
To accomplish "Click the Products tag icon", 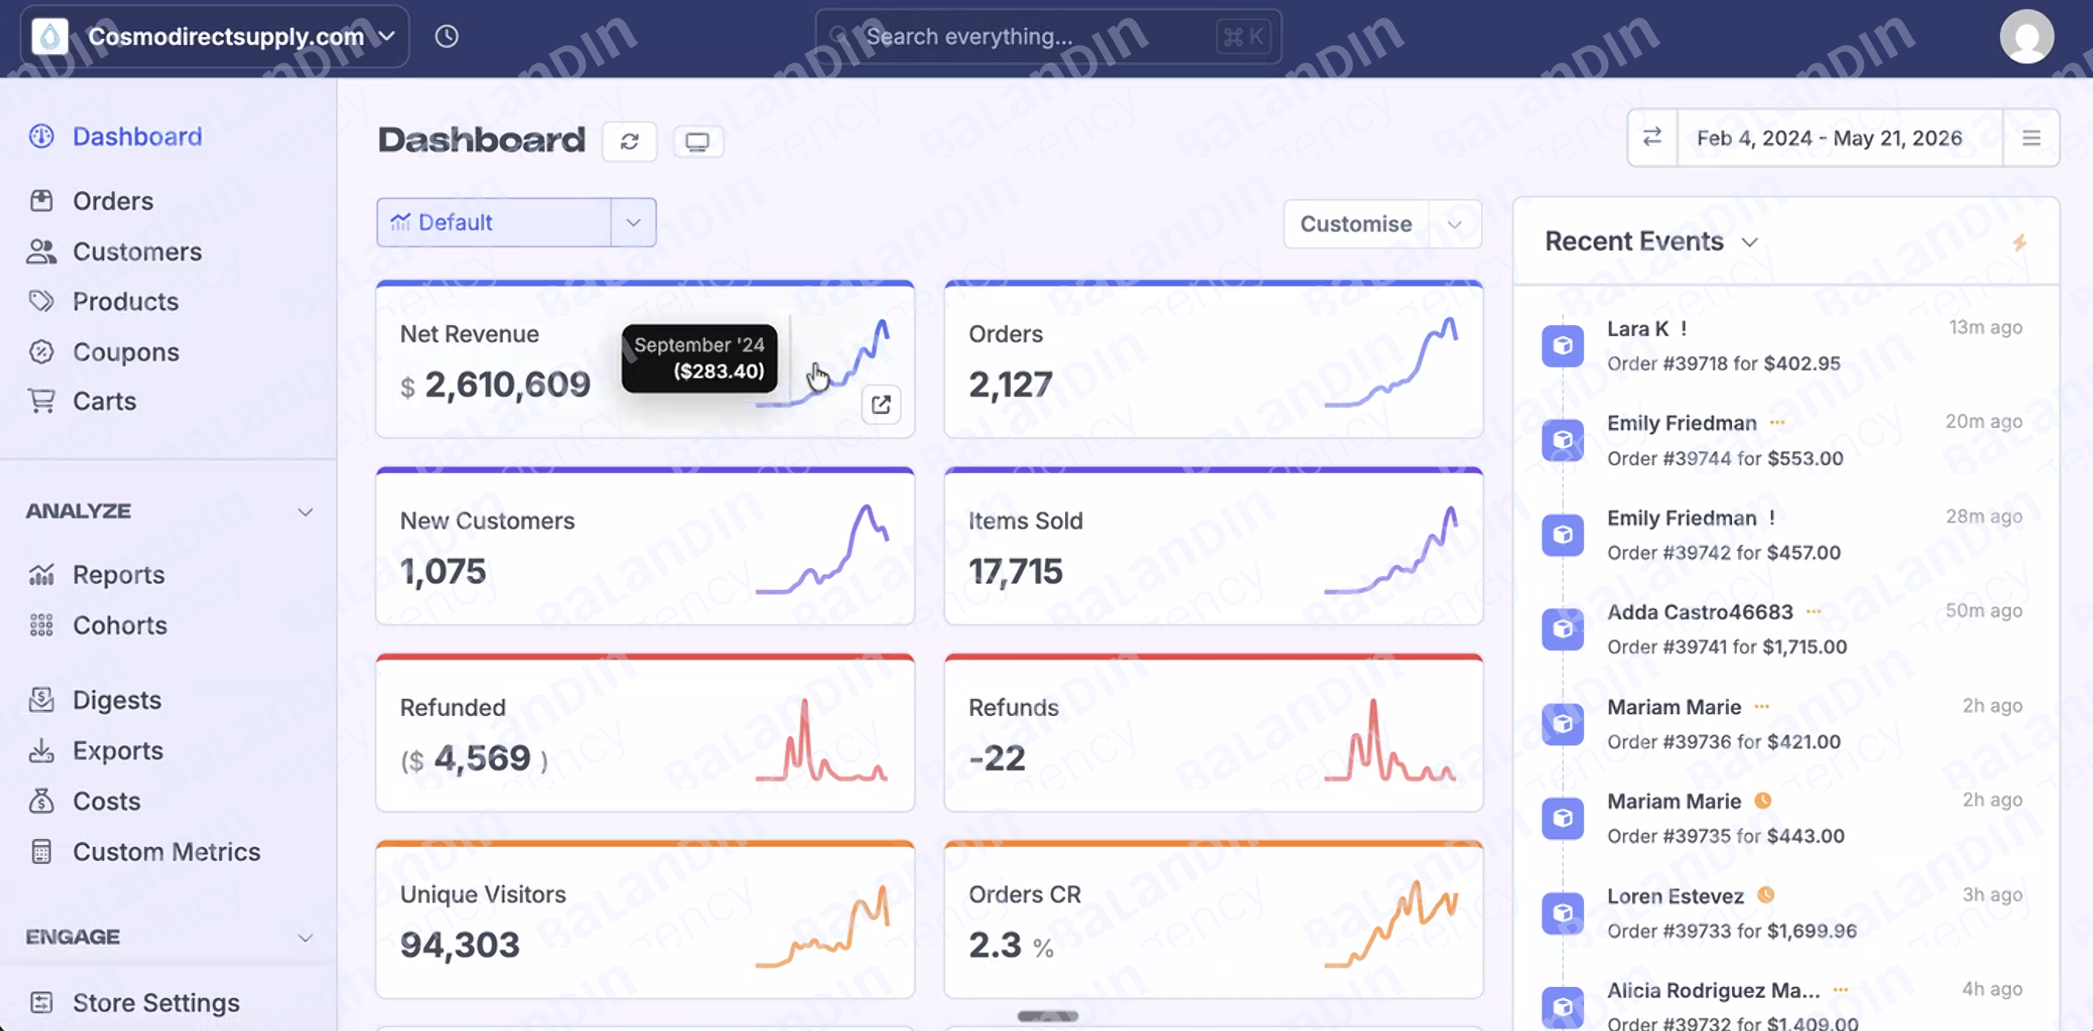I will 41,301.
